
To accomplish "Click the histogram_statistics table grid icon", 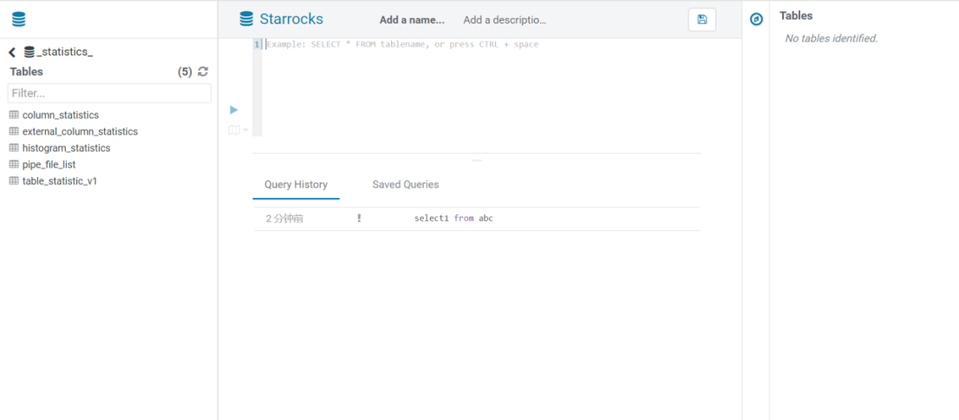I will point(14,148).
